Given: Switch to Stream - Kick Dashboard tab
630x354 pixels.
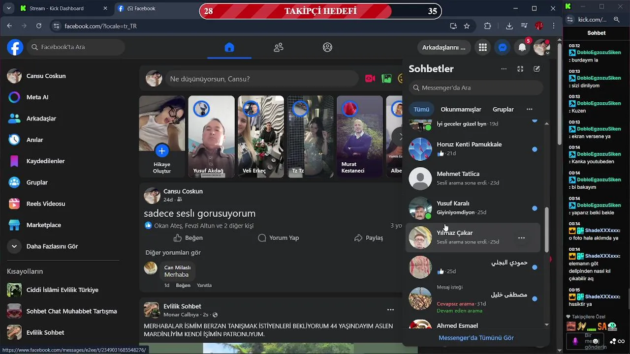Looking at the screenshot, I should [x=64, y=8].
